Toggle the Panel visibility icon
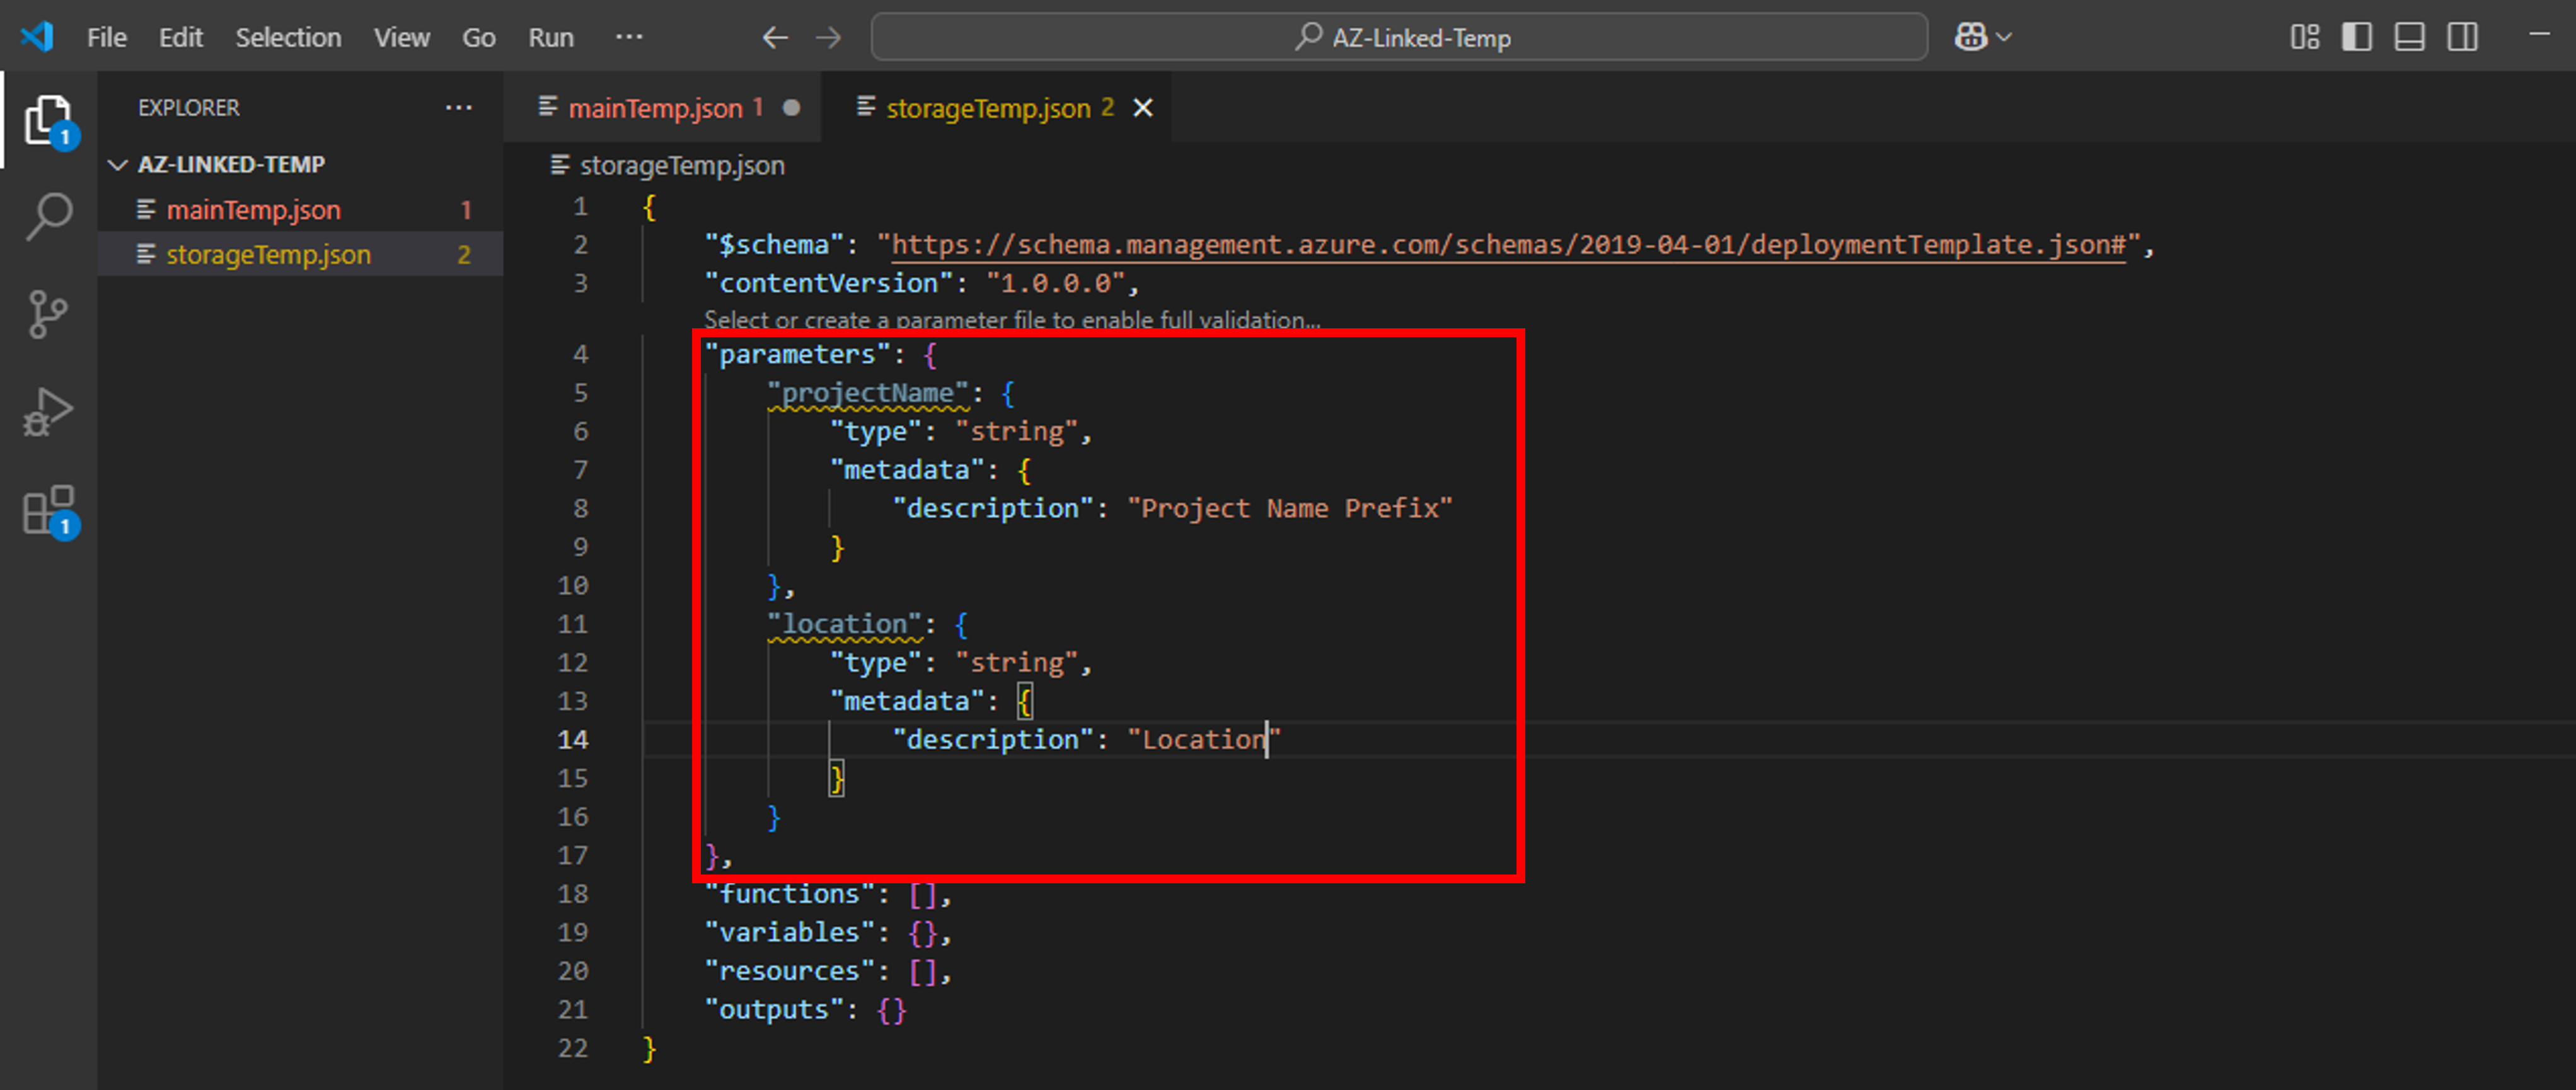Image resolution: width=2576 pixels, height=1090 pixels. pyautogui.click(x=2409, y=37)
